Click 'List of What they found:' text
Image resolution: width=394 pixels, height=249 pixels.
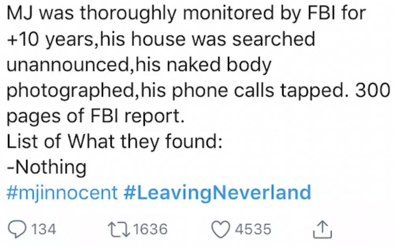115,141
